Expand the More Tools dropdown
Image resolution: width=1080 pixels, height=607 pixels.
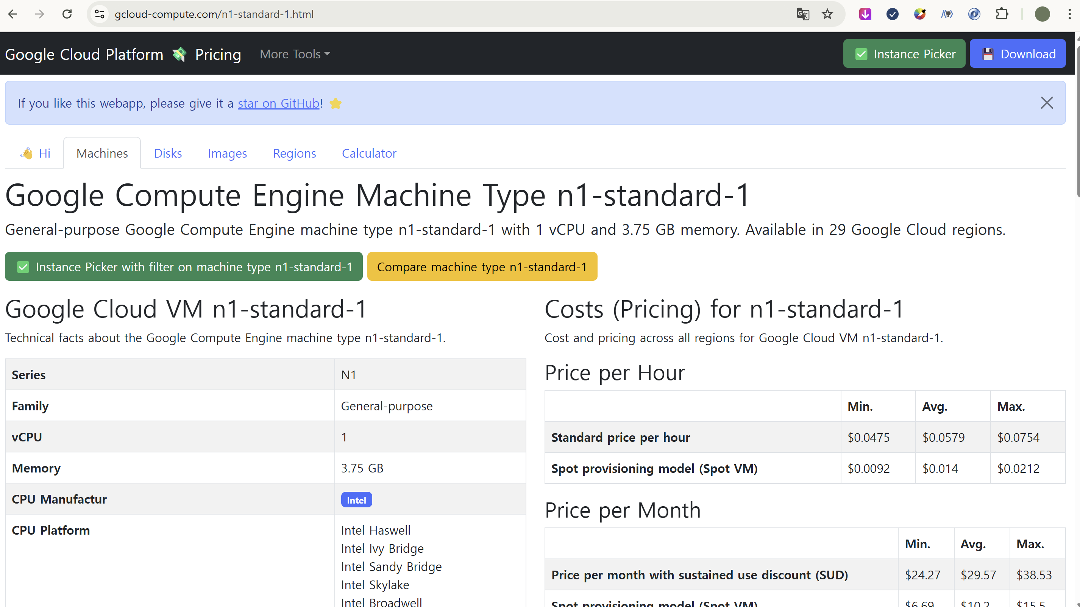[295, 54]
